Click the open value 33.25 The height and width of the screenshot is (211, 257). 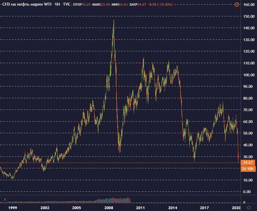[x=86, y=5]
